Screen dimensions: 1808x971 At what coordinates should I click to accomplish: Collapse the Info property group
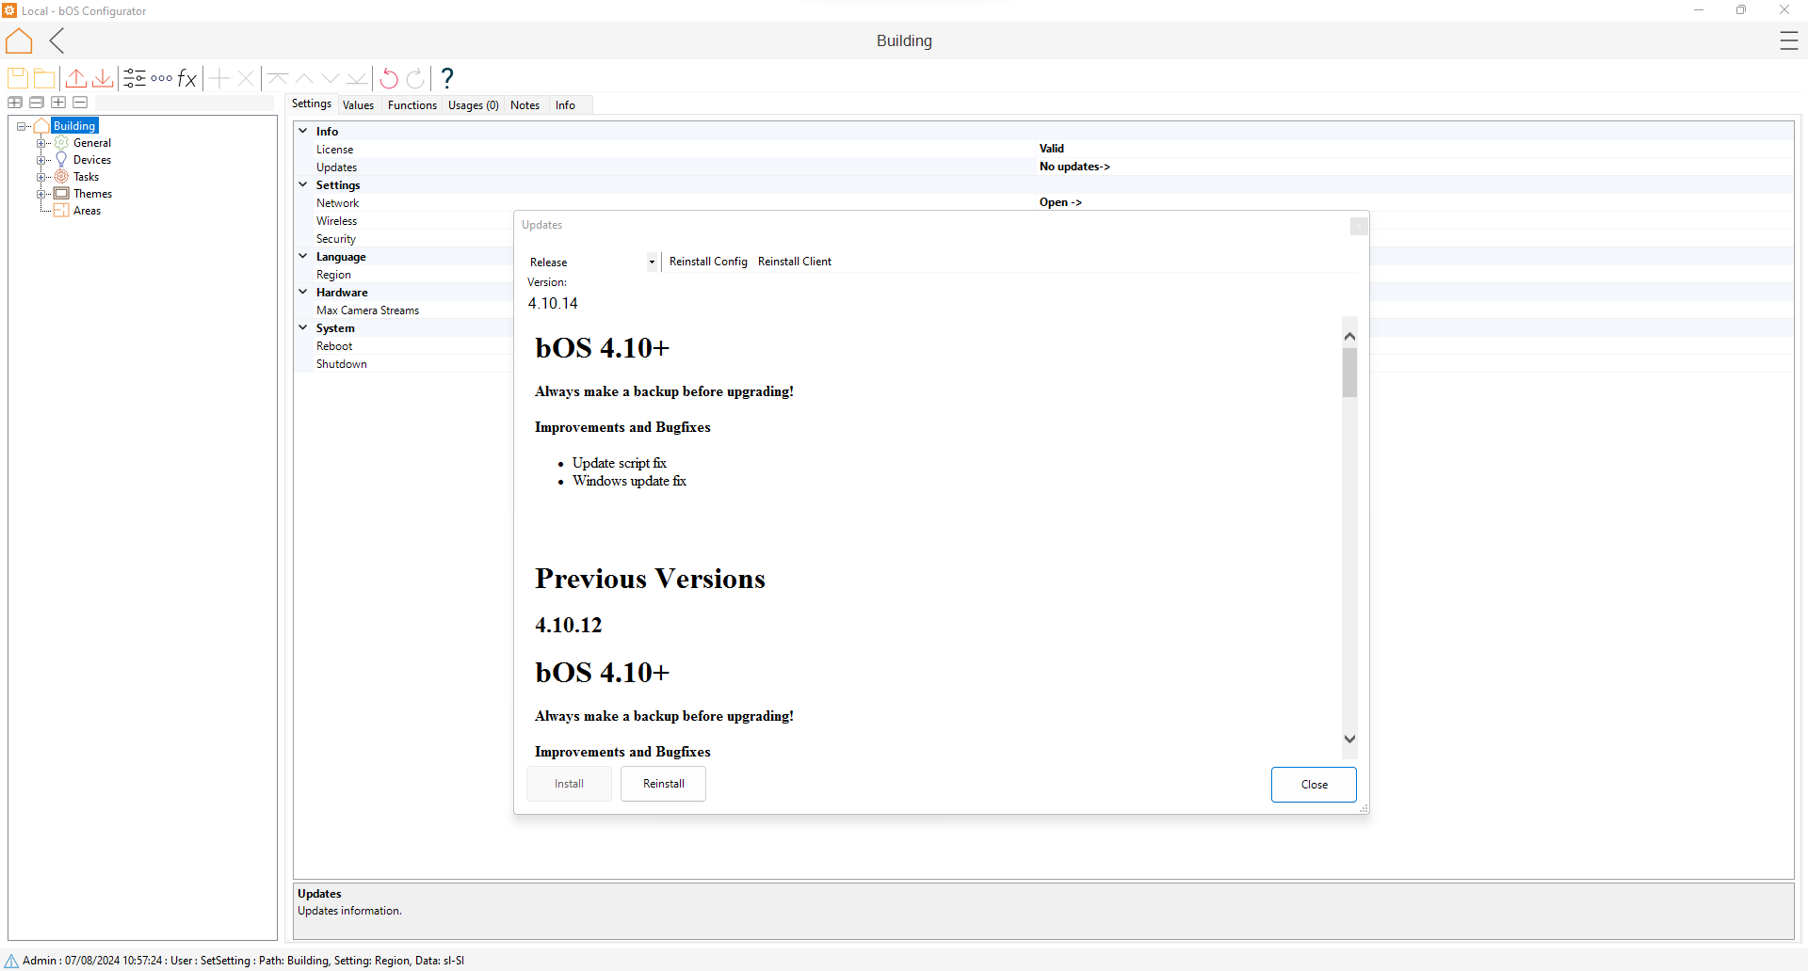(x=303, y=131)
